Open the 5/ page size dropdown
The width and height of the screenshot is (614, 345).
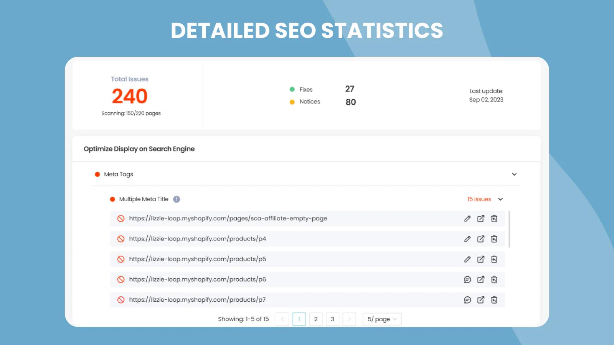pyautogui.click(x=382, y=319)
